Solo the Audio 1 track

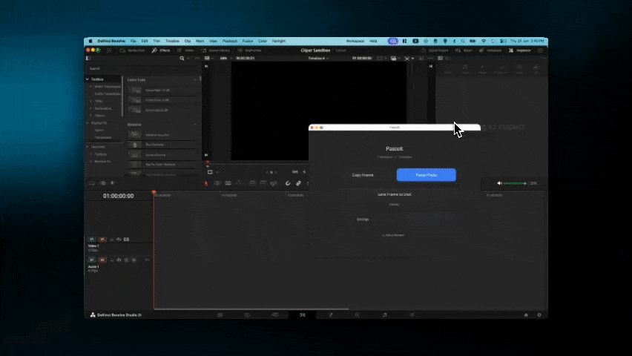click(127, 260)
